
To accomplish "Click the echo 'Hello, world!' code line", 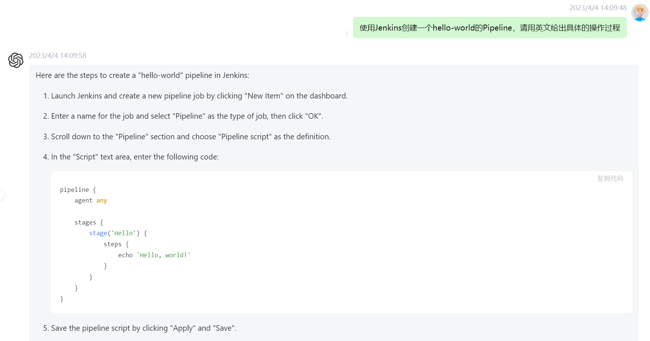I will pos(154,255).
